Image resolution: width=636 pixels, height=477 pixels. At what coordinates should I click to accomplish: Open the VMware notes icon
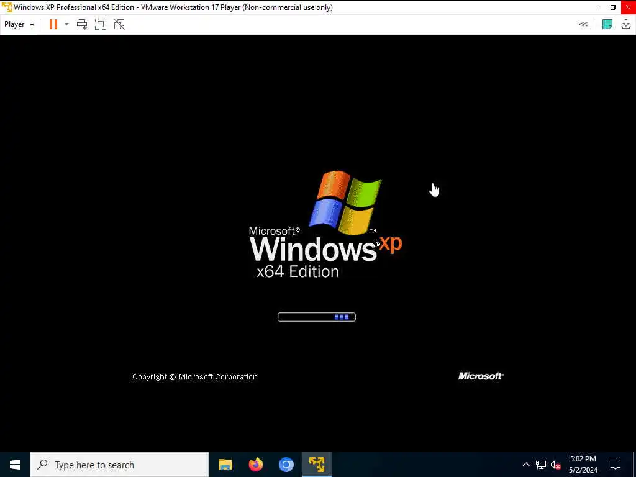607,24
